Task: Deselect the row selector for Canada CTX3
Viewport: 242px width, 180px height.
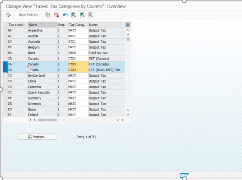Action: [x=5, y=70]
